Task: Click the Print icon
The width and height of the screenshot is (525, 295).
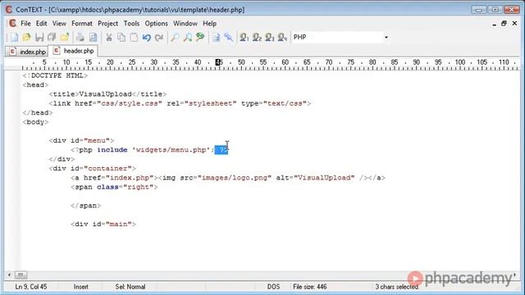Action: 80,37
